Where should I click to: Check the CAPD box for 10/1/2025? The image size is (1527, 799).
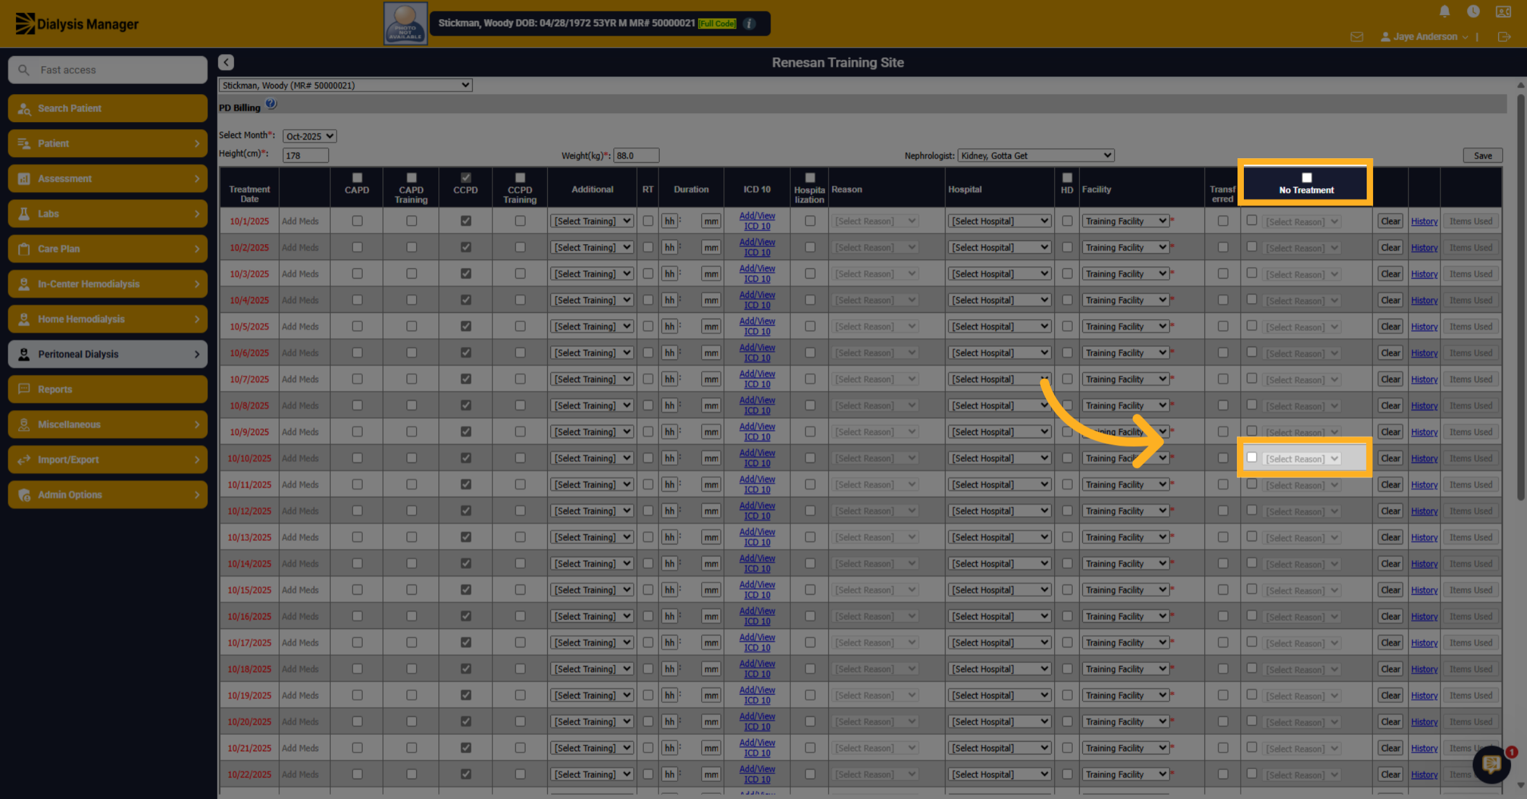point(357,221)
